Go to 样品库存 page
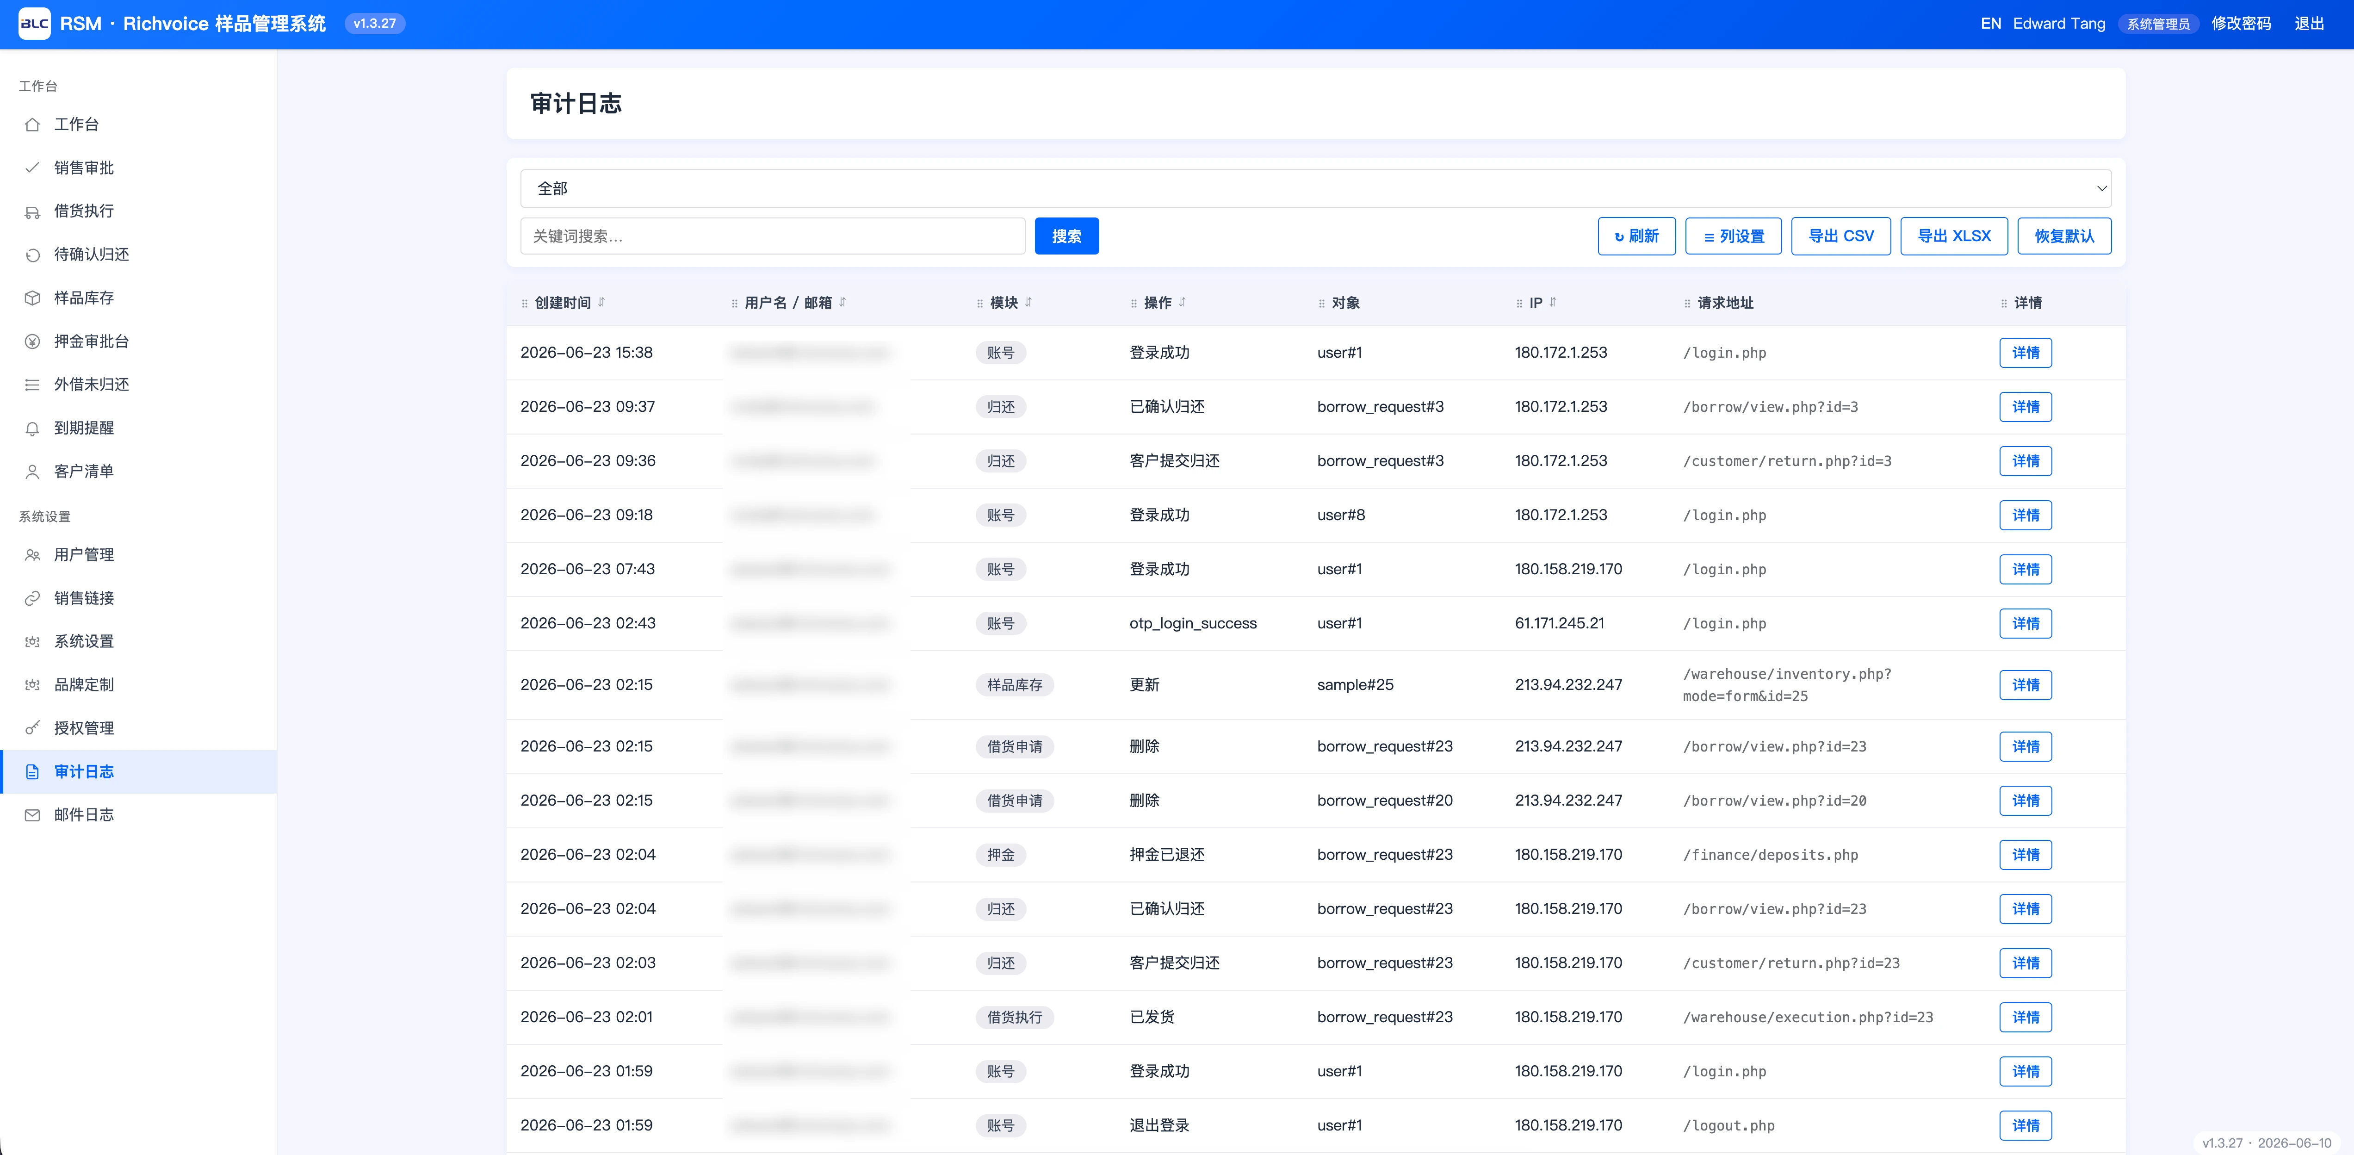Image resolution: width=2354 pixels, height=1155 pixels. coord(139,298)
